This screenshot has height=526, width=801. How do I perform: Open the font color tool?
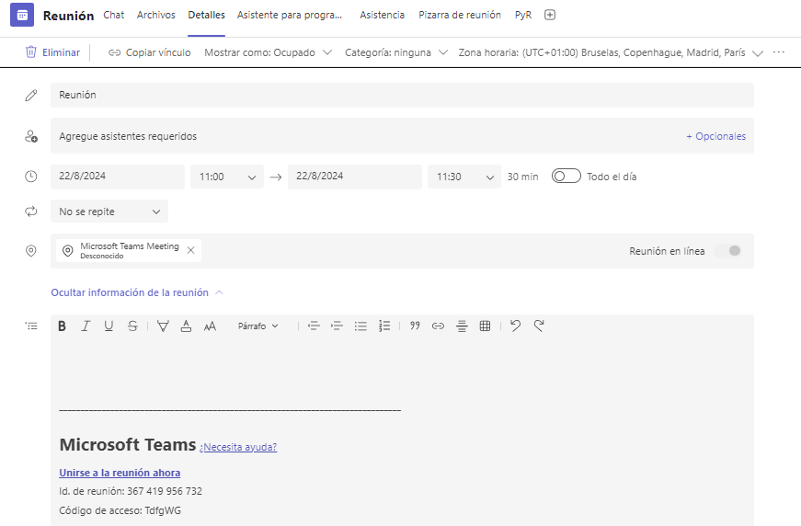(x=186, y=326)
